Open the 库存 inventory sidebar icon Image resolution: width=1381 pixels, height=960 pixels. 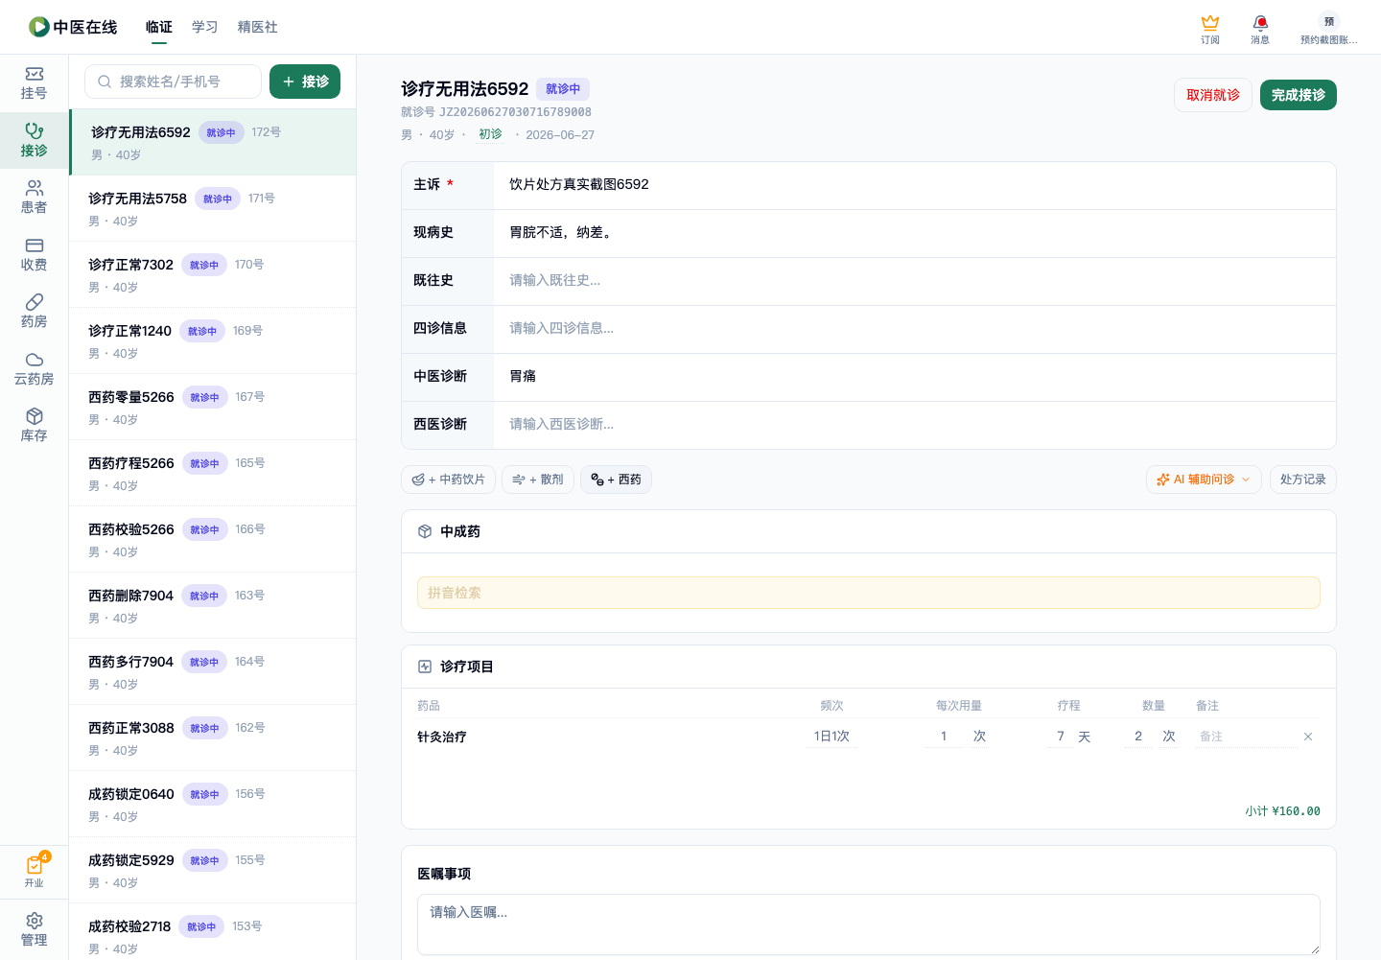click(x=34, y=426)
